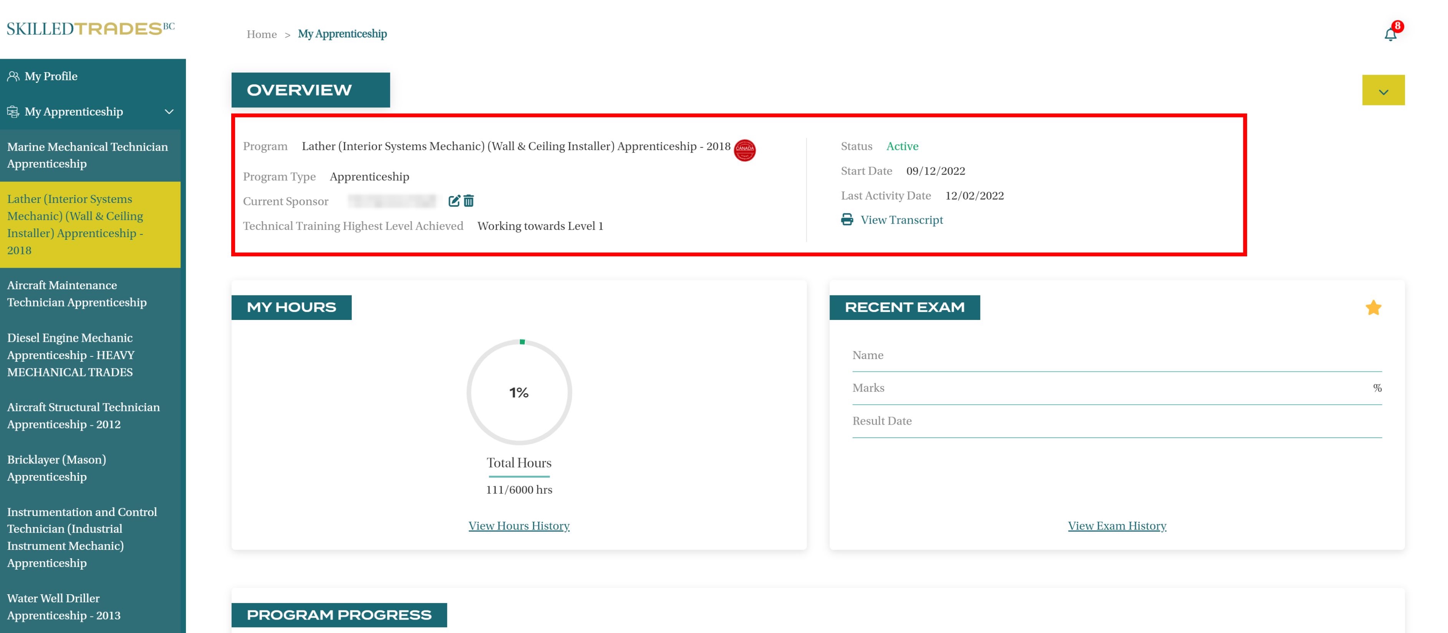1448x633 pixels.
Task: Click the notification bell icon
Action: 1390,35
